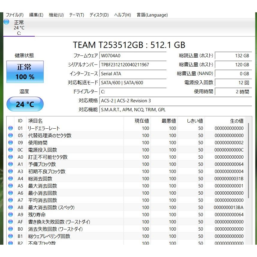Click power on count value 12 回
This screenshot has height=257, width=257.
click(x=233, y=82)
